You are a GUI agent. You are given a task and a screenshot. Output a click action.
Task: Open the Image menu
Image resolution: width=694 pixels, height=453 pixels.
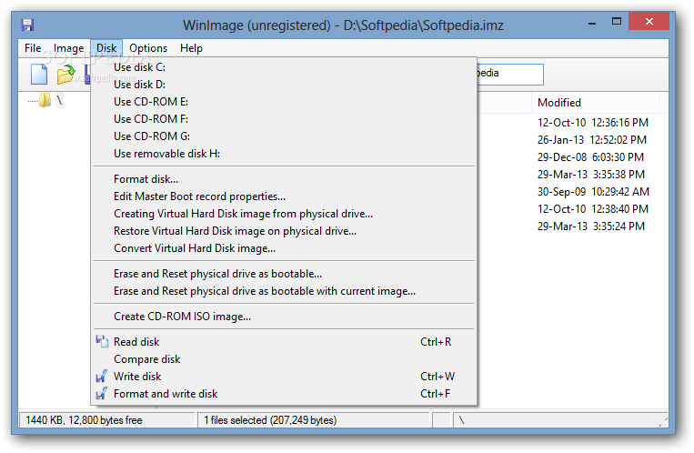coord(68,48)
